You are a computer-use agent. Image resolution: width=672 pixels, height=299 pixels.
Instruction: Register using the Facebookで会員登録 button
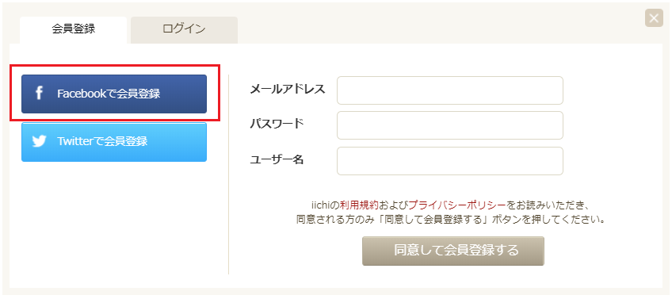click(114, 94)
